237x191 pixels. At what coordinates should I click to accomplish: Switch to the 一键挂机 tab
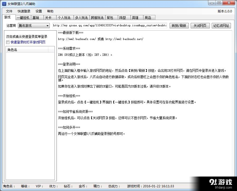pyautogui.click(x=23, y=18)
